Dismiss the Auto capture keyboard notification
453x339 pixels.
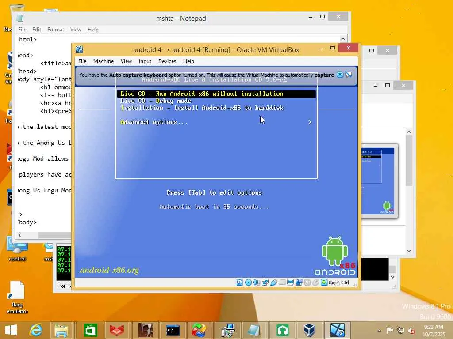click(x=340, y=75)
